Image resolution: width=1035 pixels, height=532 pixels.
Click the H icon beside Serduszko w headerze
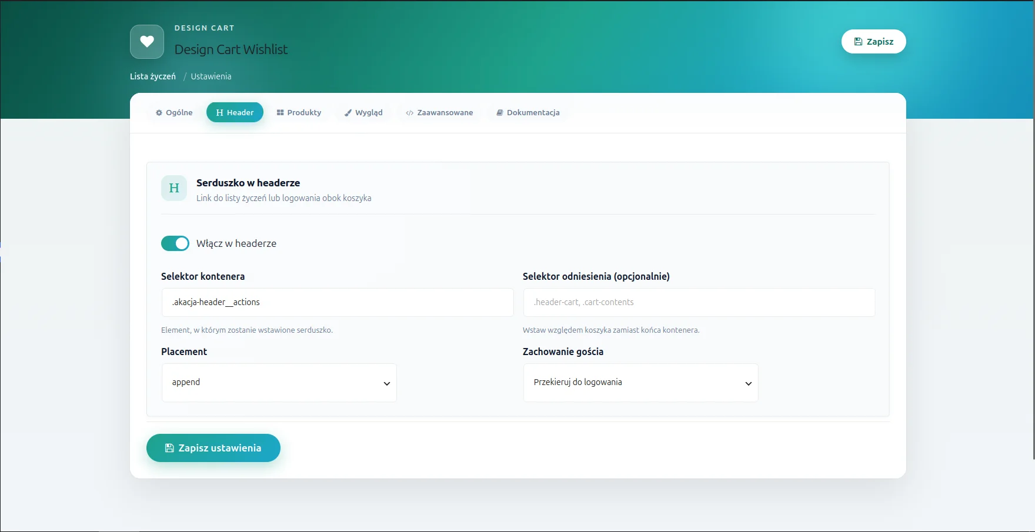click(174, 188)
